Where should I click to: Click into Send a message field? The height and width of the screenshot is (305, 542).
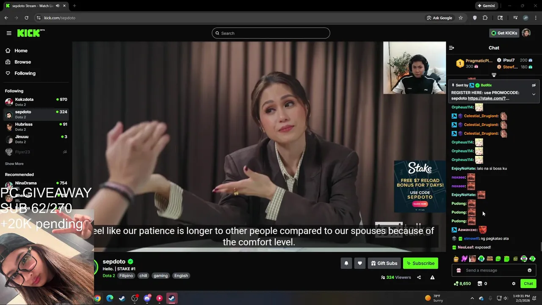(494, 270)
